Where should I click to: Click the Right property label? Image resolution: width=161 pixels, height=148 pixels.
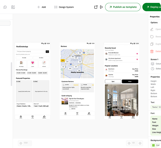[153, 91]
